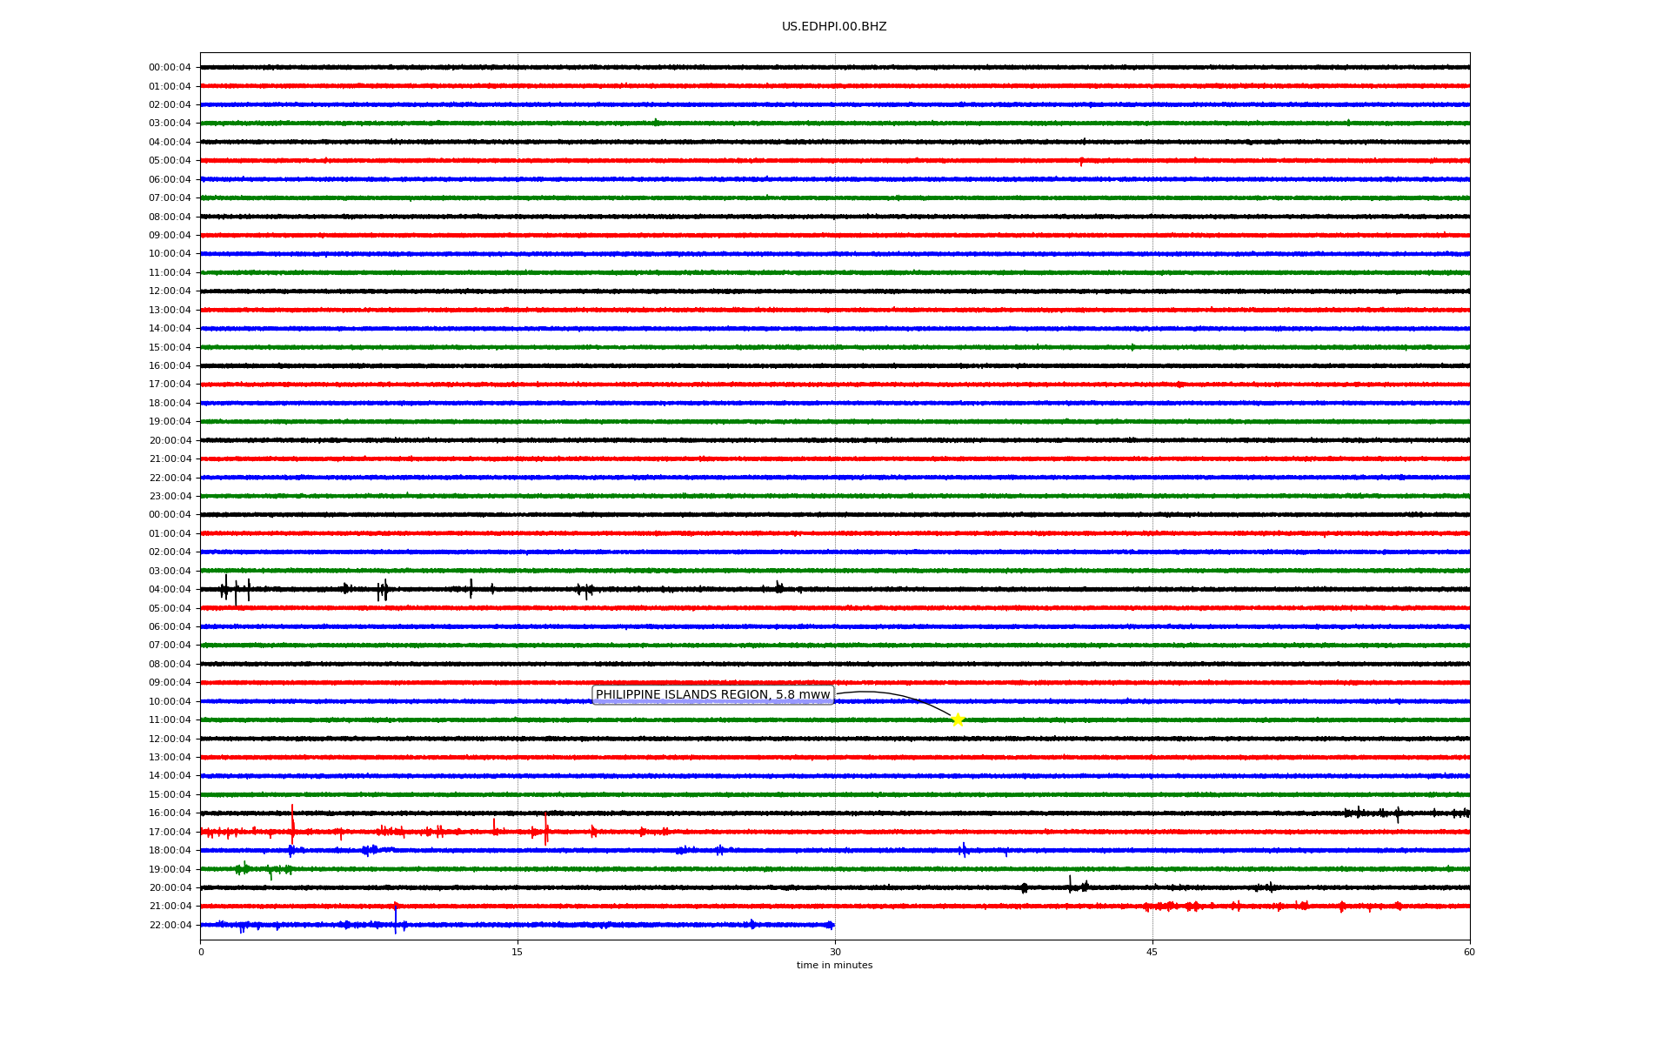
Task: Click the second 22:00:04 row label
Action: tap(170, 925)
